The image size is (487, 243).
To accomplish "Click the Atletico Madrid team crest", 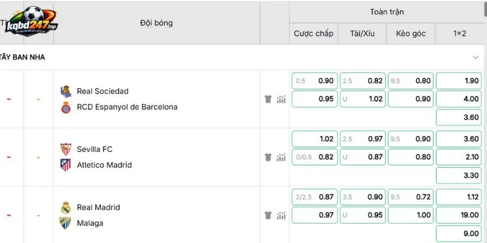I will (66, 165).
